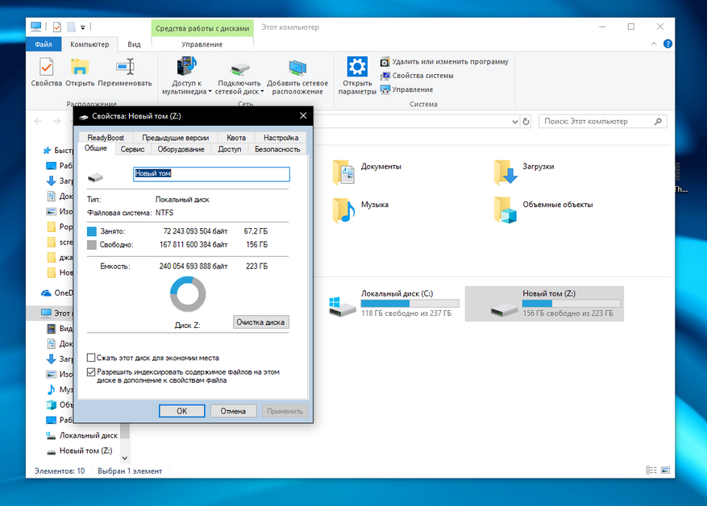Click the C: drive usage bar
This screenshot has width=707, height=506.
410,304
